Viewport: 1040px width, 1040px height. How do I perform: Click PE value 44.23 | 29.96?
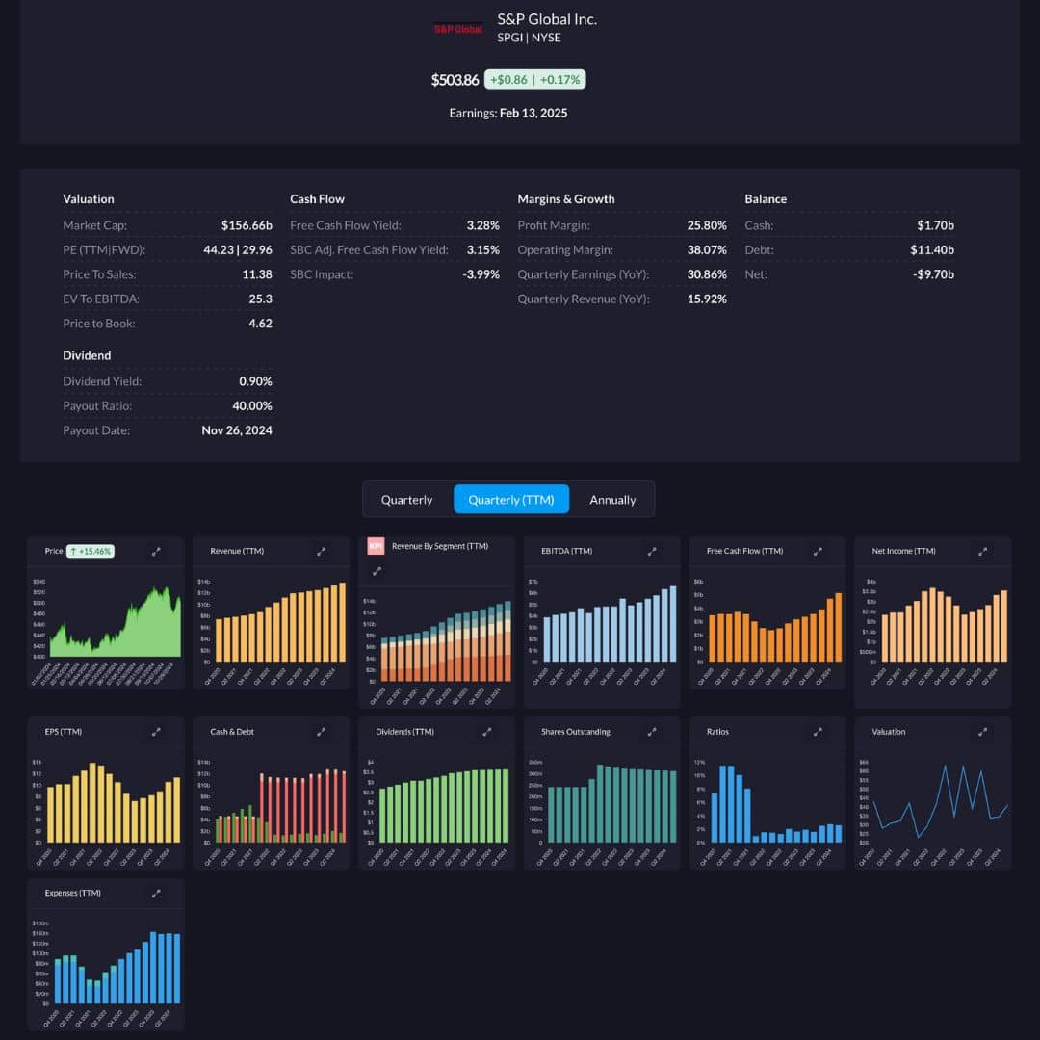[238, 250]
